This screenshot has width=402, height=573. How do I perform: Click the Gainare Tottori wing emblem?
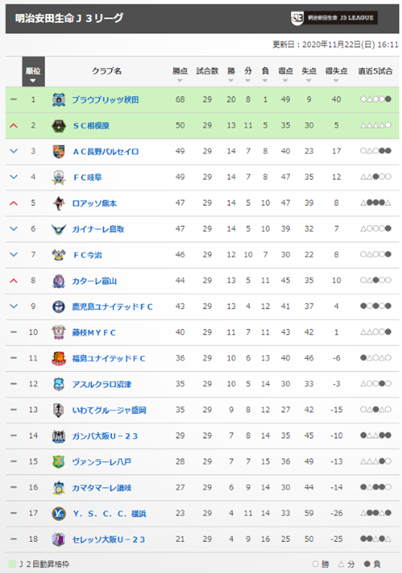58,229
